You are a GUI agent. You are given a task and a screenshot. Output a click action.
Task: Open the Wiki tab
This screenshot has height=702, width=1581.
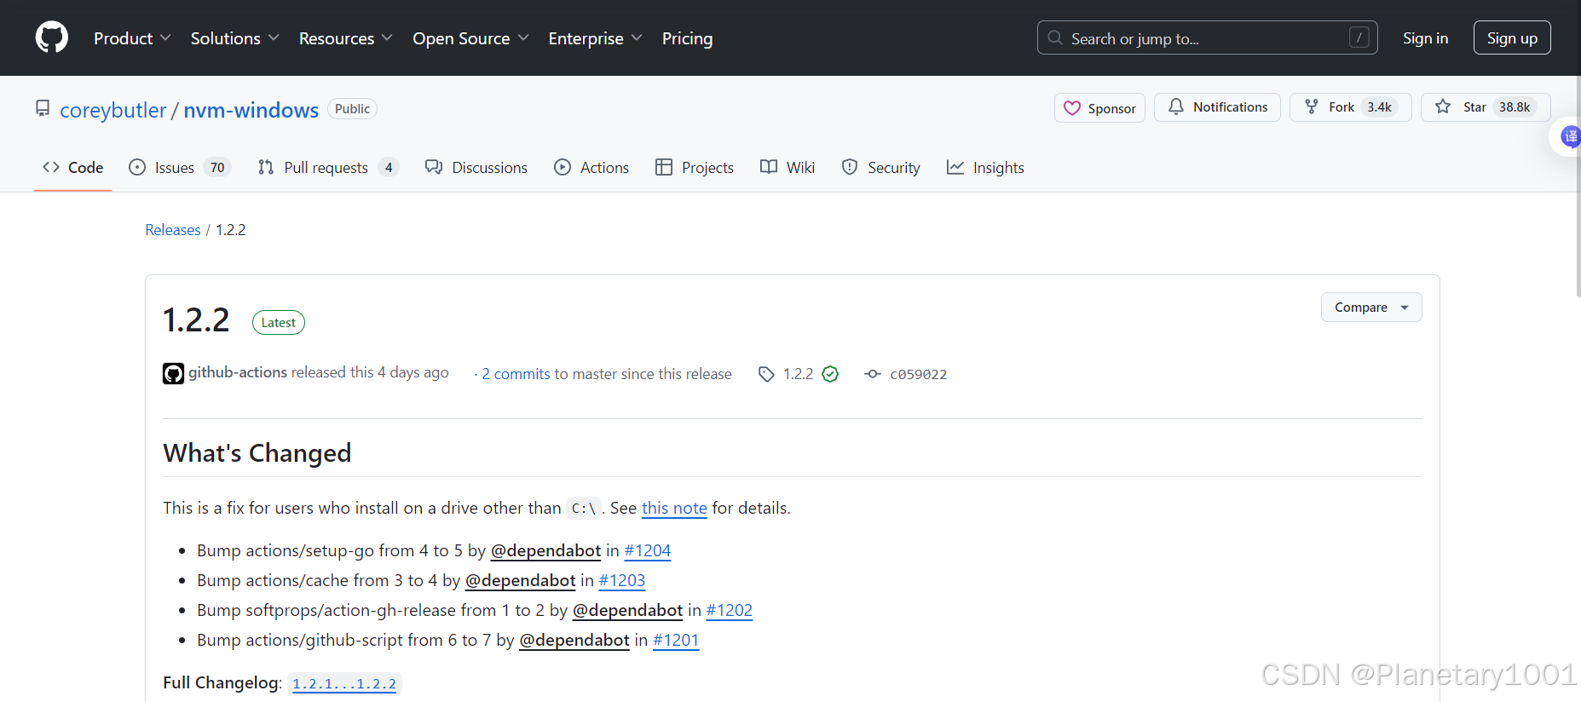pyautogui.click(x=788, y=168)
